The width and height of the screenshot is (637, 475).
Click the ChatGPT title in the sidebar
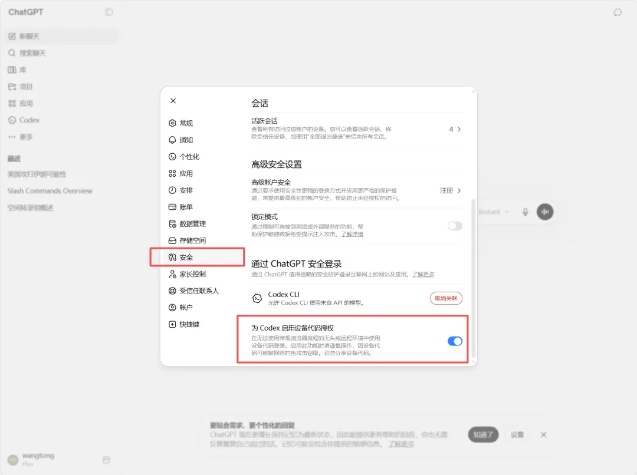click(25, 12)
